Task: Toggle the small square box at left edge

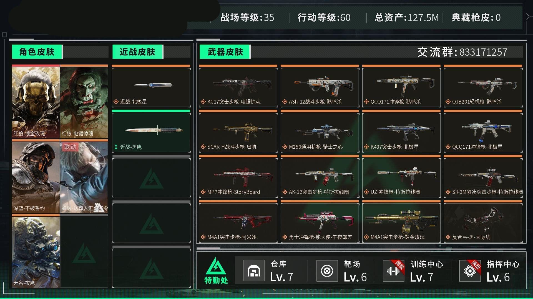Action: pyautogui.click(x=4, y=35)
